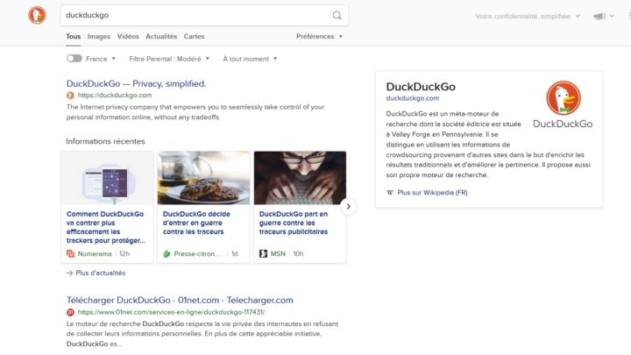
Task: Click the Informations récentes heading
Action: pos(105,141)
